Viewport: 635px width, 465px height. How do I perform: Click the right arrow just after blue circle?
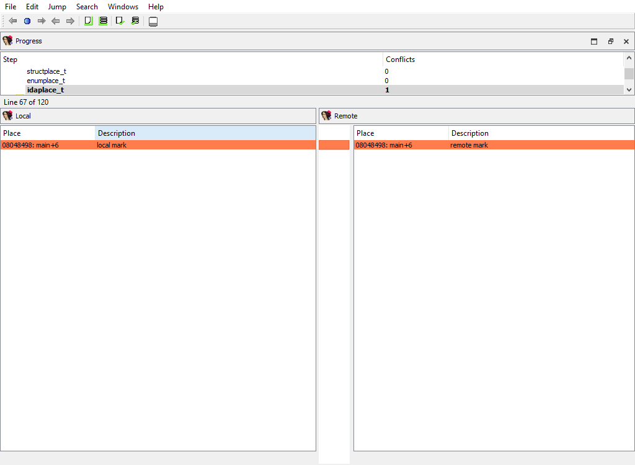point(42,21)
